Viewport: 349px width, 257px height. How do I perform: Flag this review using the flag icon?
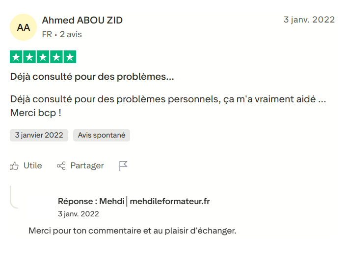click(123, 166)
